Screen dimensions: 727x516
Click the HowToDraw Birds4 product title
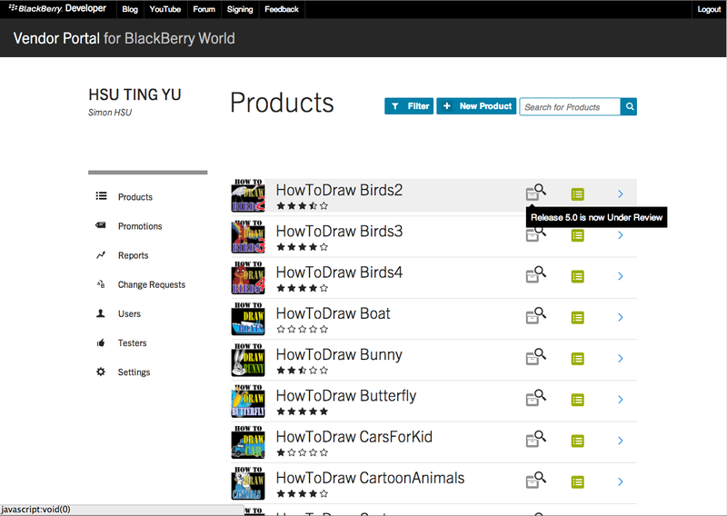click(x=339, y=273)
